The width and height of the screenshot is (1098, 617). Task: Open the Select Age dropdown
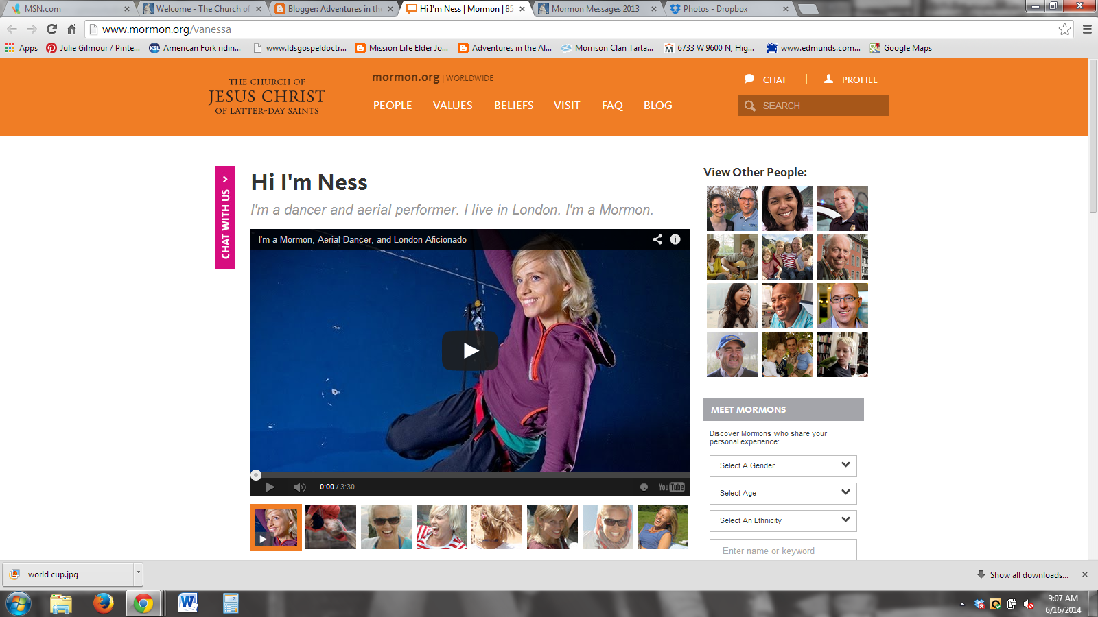pos(783,494)
